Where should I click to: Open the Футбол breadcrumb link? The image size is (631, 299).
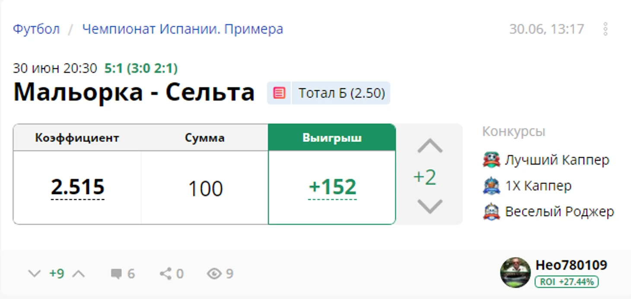[36, 29]
